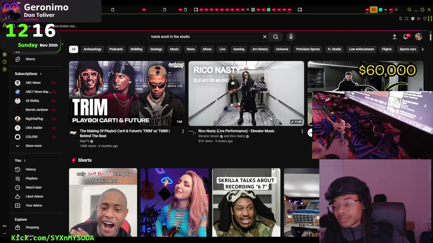Click the heart bookmark icon in toolbar

pos(425,19)
